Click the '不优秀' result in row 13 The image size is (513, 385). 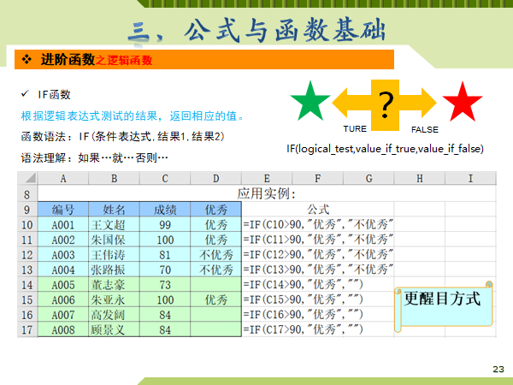[x=216, y=270]
